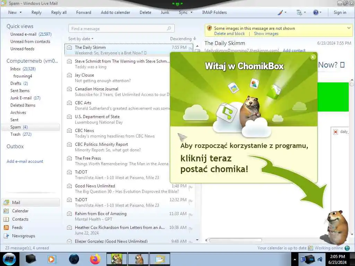355x266 pixels.
Task: Switch to the hamster taskbar button next to ChomikBox
Action: pos(138,259)
